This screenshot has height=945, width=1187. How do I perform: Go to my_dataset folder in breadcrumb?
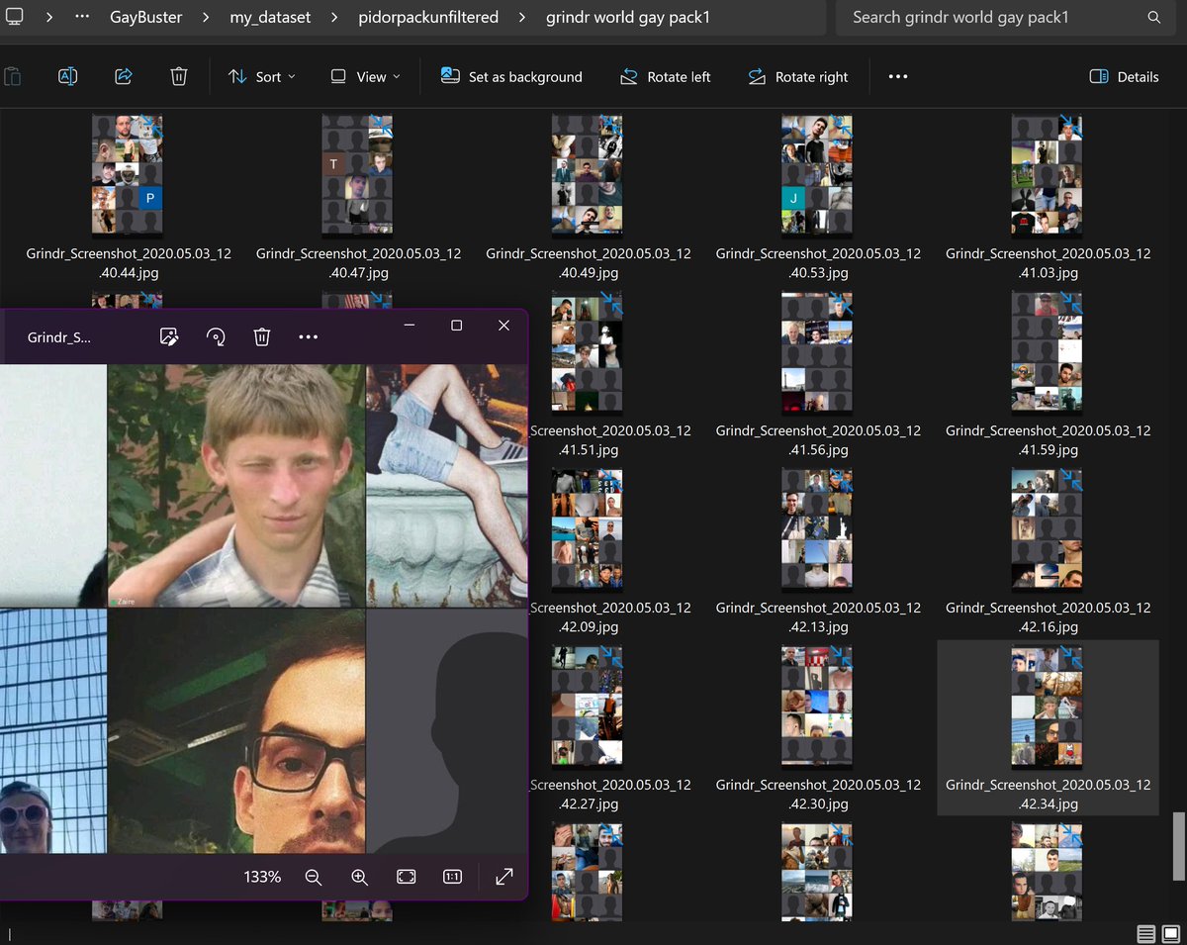click(x=271, y=17)
